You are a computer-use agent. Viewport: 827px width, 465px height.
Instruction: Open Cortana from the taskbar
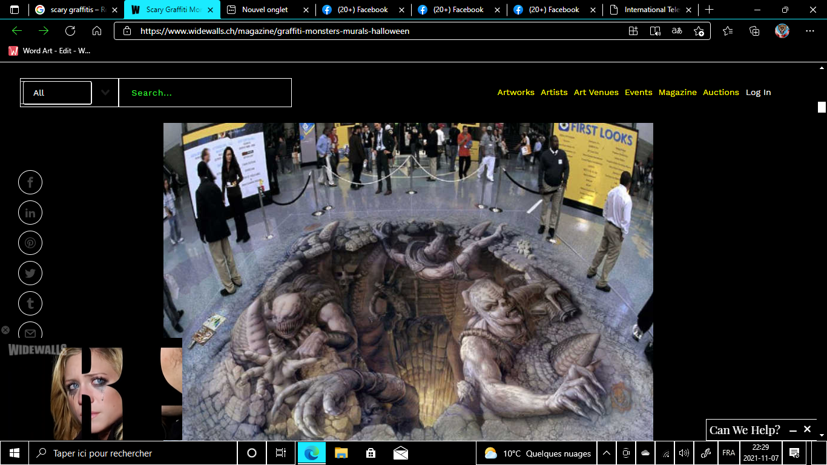[252, 453]
